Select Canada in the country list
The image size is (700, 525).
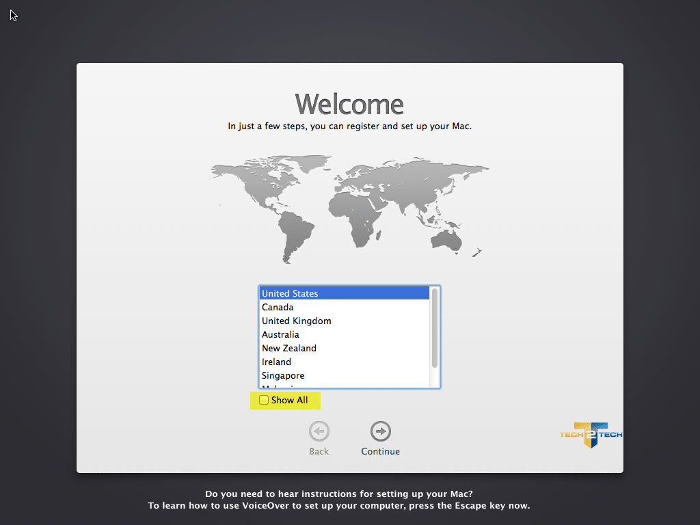click(x=345, y=307)
